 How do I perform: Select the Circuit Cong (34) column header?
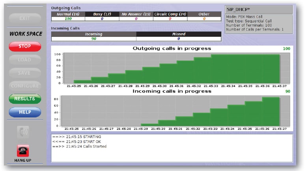tap(170, 14)
